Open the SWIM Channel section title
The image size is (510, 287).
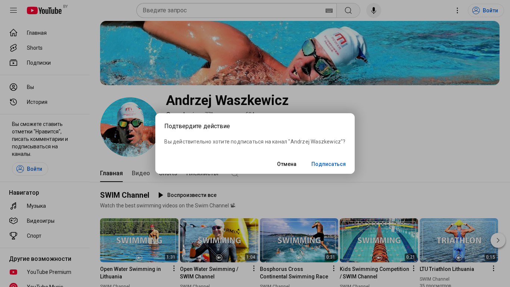tap(125, 195)
